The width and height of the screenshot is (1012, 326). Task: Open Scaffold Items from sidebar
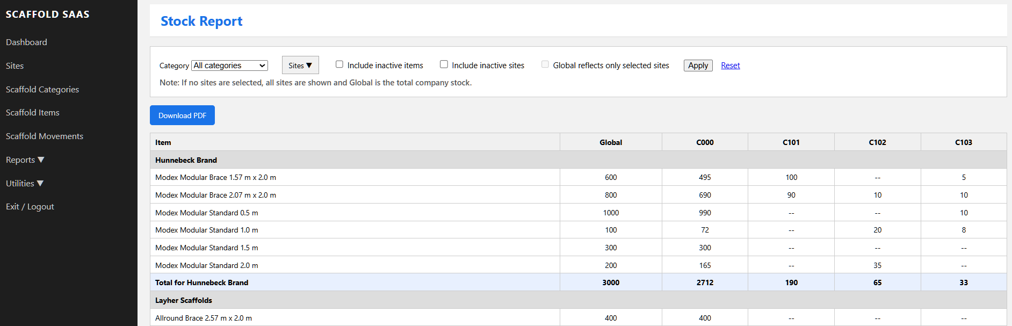(x=33, y=112)
